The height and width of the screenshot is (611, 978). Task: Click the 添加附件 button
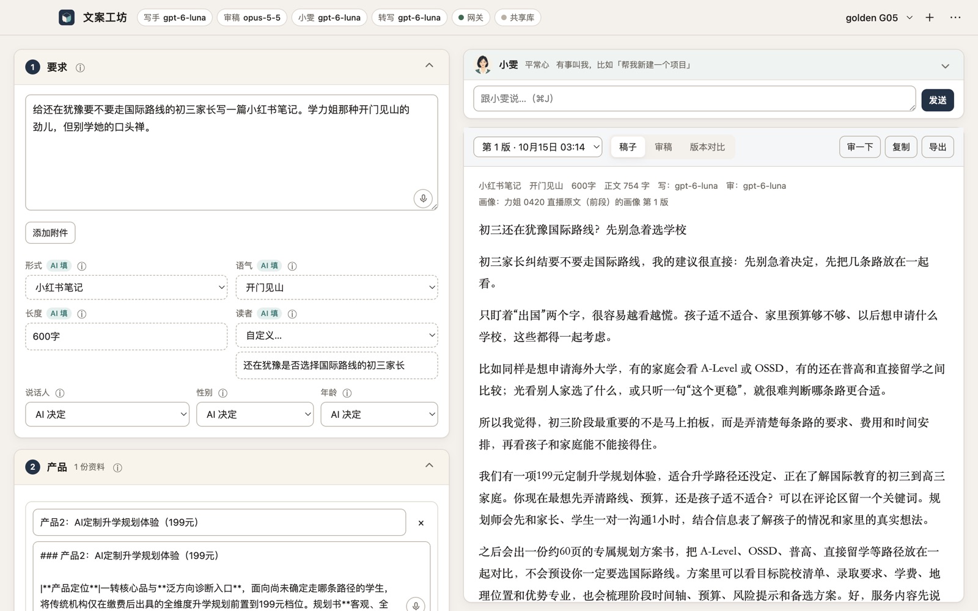pos(50,233)
